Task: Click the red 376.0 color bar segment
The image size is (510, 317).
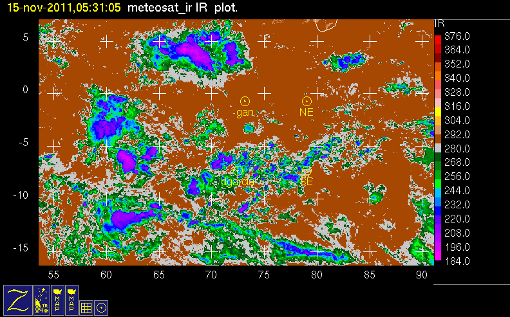Action: [438, 40]
